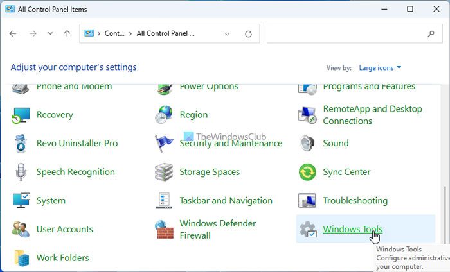Click the Region globe icon
The width and height of the screenshot is (450, 272).
tap(165, 115)
